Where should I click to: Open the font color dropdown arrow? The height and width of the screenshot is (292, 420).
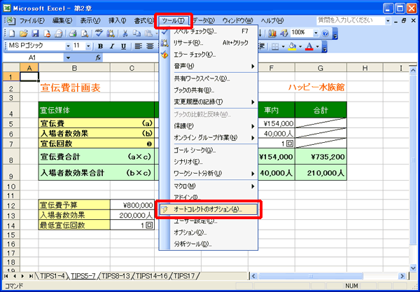coord(318,47)
